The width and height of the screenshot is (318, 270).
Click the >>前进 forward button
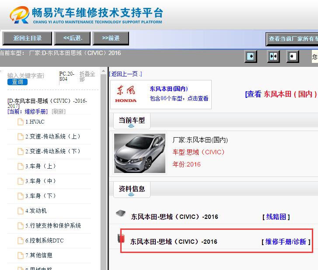(111, 38)
